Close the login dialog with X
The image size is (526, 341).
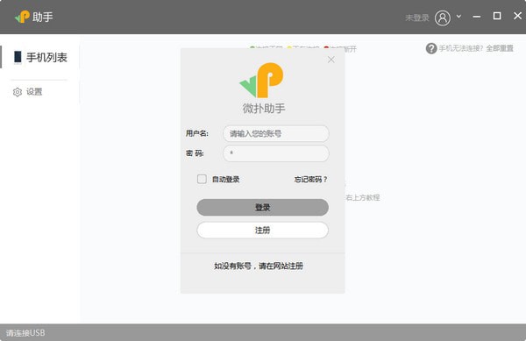pos(331,60)
